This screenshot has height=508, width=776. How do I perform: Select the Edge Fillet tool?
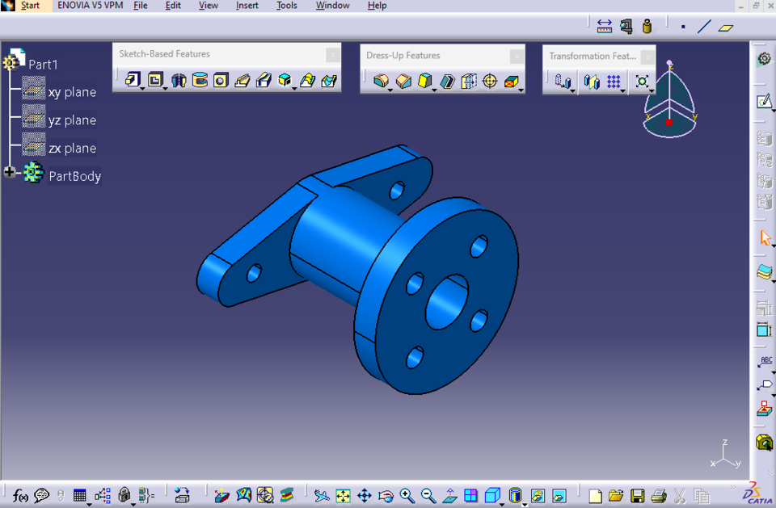tap(381, 81)
